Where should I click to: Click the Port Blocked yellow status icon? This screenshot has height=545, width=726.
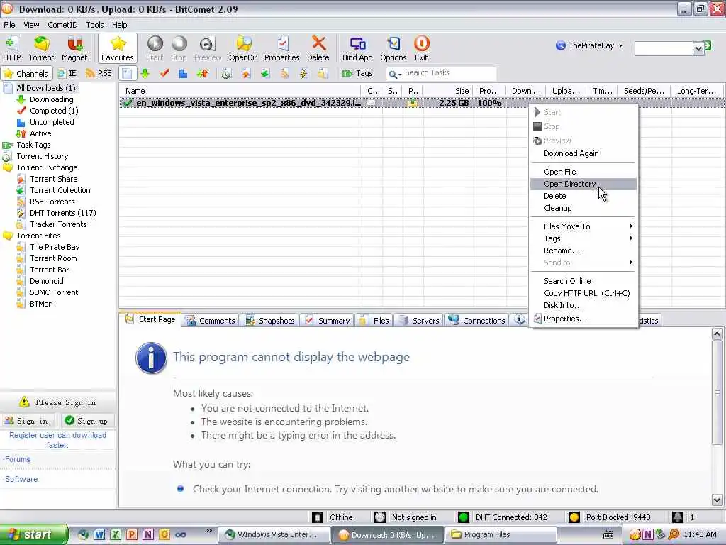pyautogui.click(x=574, y=517)
